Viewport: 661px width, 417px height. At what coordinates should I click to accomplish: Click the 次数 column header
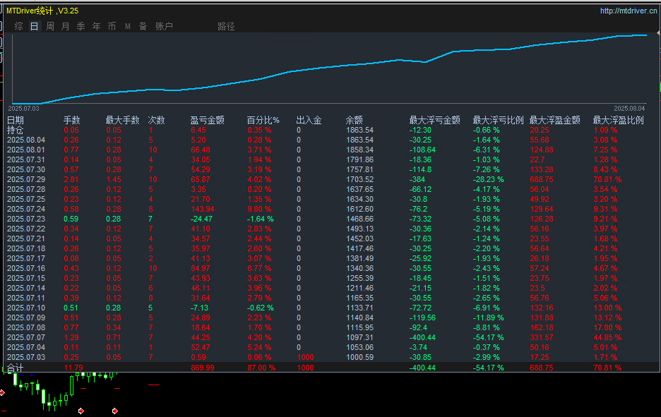(156, 120)
